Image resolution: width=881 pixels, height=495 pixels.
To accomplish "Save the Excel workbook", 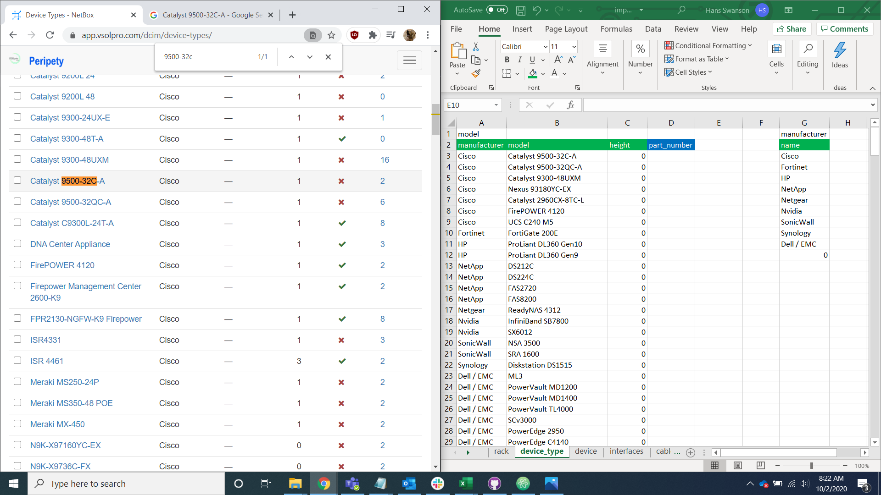I will pyautogui.click(x=520, y=10).
